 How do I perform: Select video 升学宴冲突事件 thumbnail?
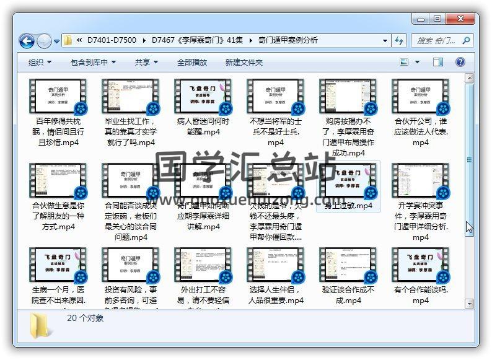pos(421,180)
